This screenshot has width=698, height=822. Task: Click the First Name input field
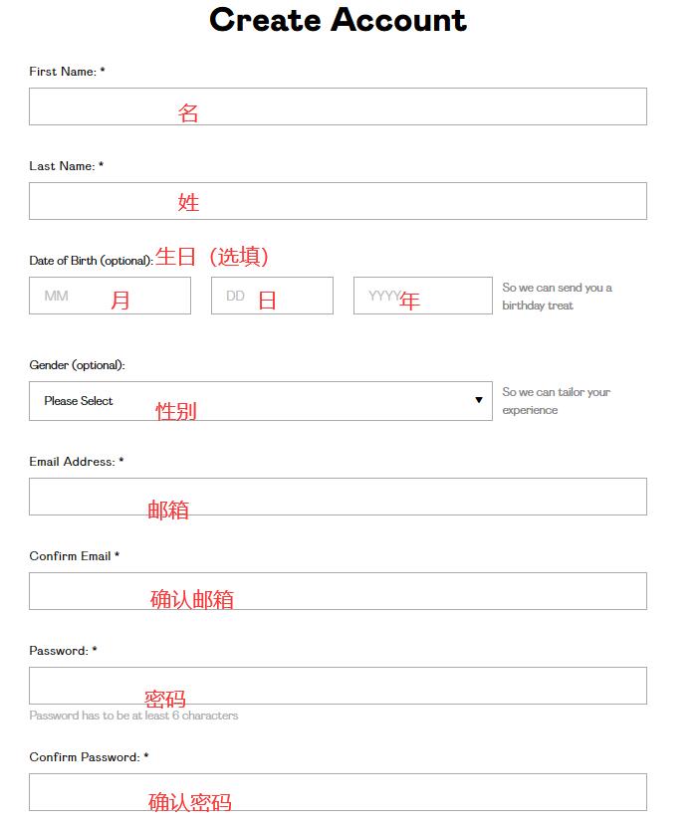(x=338, y=106)
